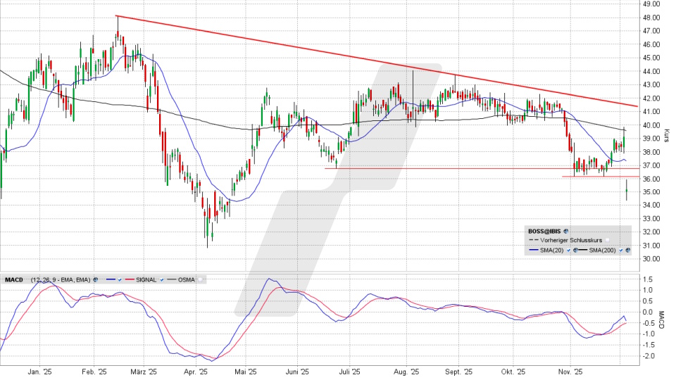Click the latest candlestick below 36.00
The width and height of the screenshot is (676, 380).
[627, 190]
